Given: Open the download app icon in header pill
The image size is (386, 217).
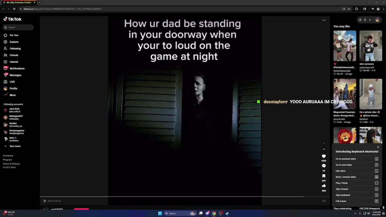Looking at the screenshot, I should (370, 20).
